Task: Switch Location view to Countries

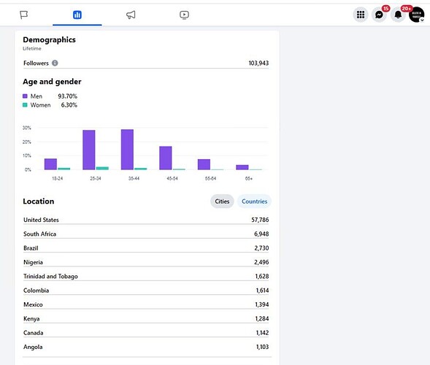Action: [x=254, y=201]
